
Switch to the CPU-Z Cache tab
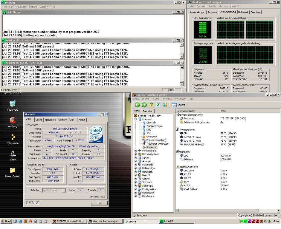pos(39,120)
